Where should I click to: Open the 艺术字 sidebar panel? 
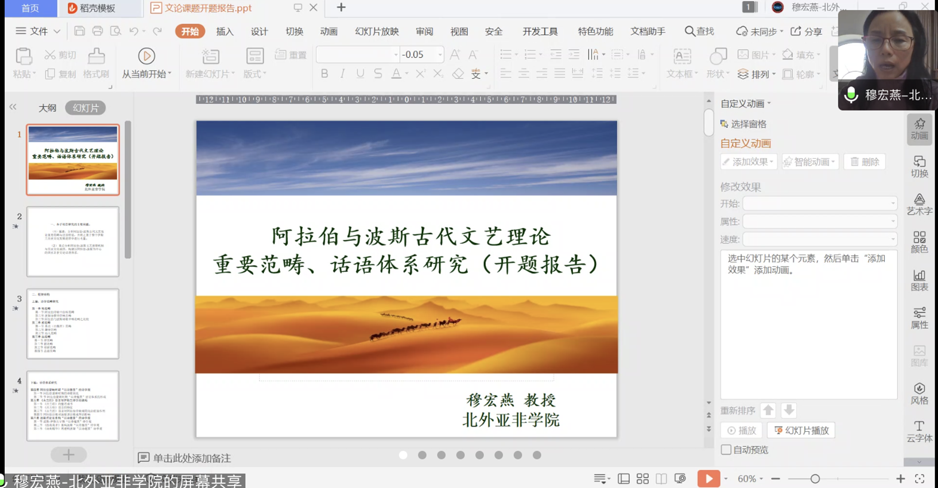(x=919, y=204)
